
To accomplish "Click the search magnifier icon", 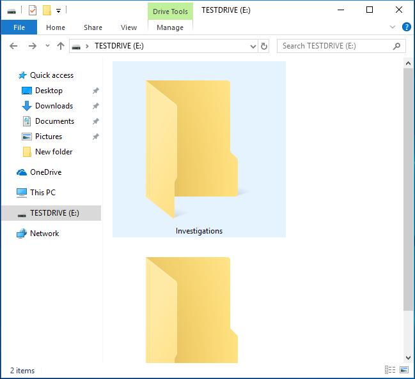I will [396, 46].
